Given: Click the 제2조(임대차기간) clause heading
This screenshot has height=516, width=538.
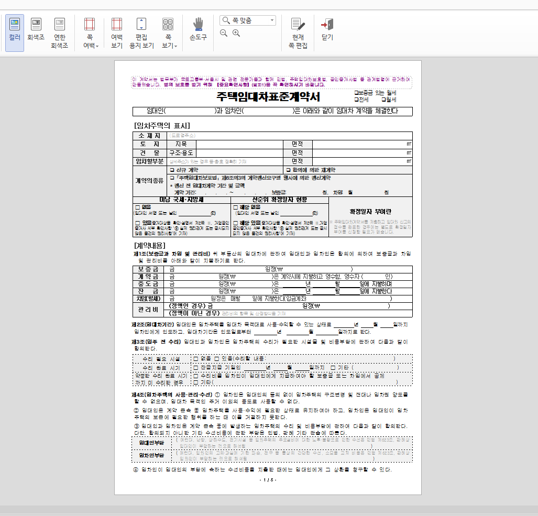Looking at the screenshot, I should click(153, 324).
